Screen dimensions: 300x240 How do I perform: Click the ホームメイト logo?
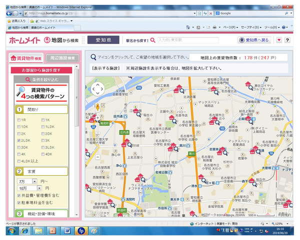click(x=24, y=40)
